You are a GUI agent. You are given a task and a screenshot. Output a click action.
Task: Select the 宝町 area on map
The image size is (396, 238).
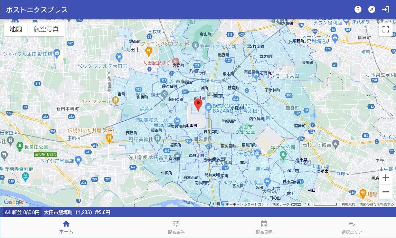(x=121, y=94)
